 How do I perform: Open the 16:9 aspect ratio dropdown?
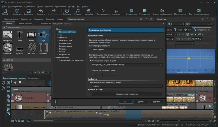[126, 65]
